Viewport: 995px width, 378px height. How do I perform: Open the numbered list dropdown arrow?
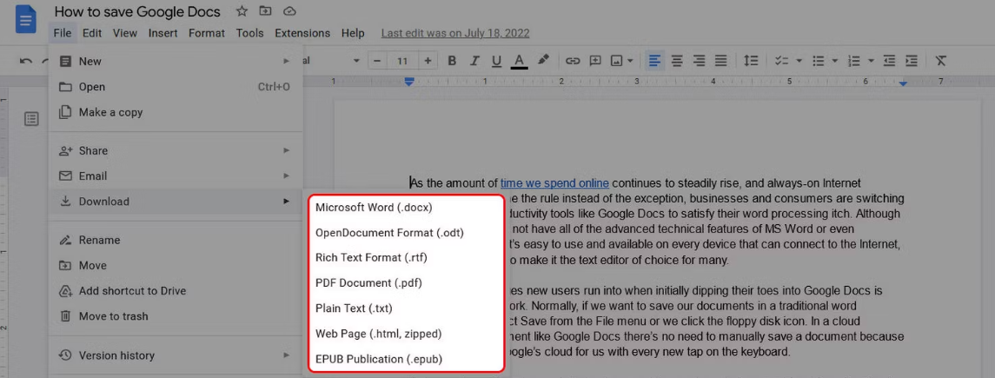872,61
